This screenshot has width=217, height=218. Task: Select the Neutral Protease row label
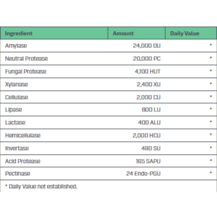pyautogui.click(x=26, y=59)
